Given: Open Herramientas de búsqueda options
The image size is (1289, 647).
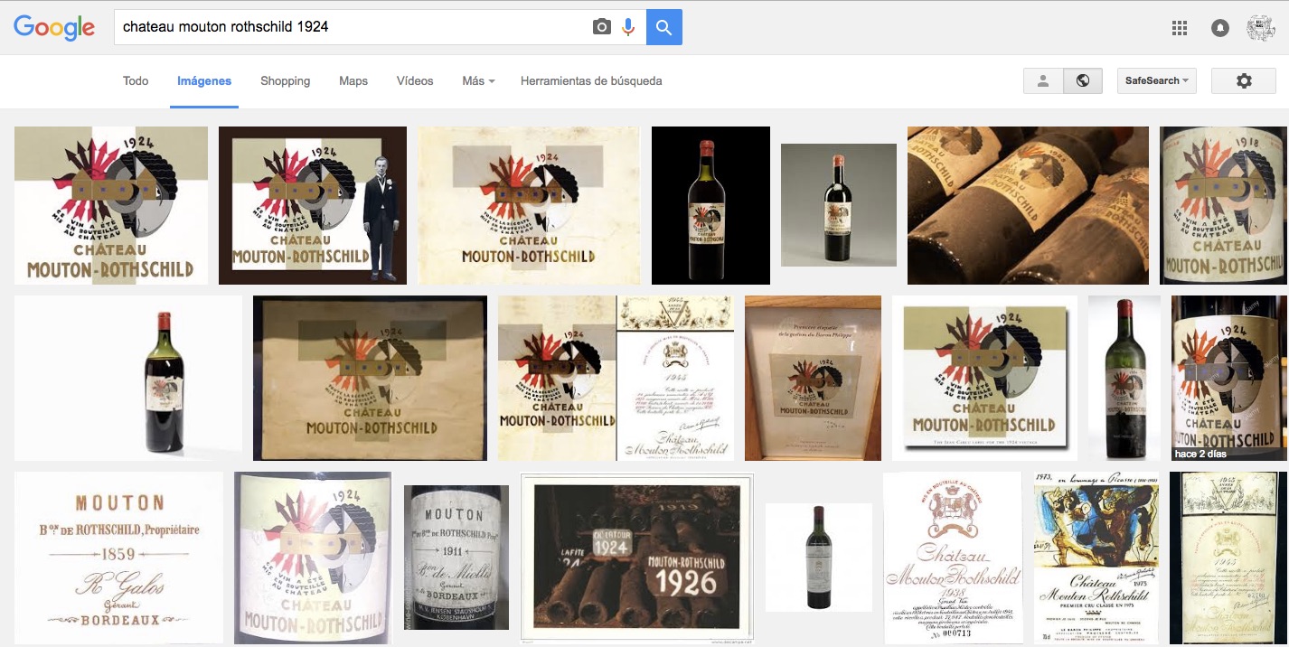Looking at the screenshot, I should click(x=591, y=80).
